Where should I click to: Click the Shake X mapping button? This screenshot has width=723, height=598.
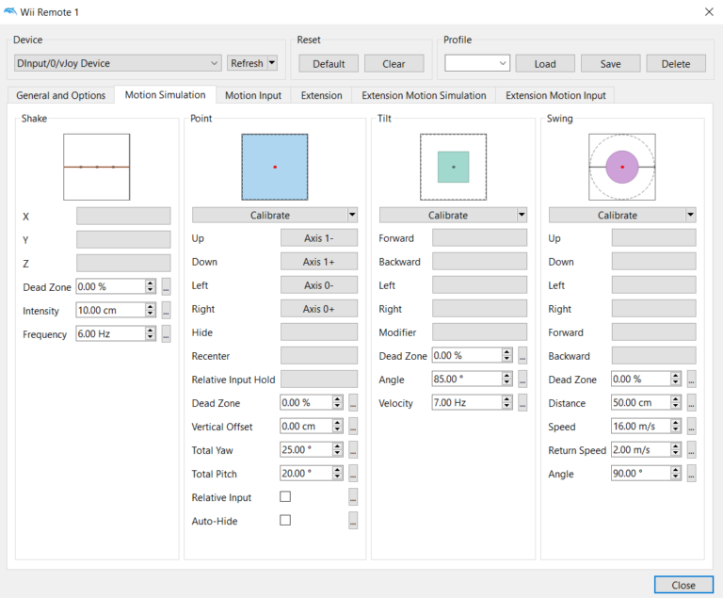tap(123, 216)
